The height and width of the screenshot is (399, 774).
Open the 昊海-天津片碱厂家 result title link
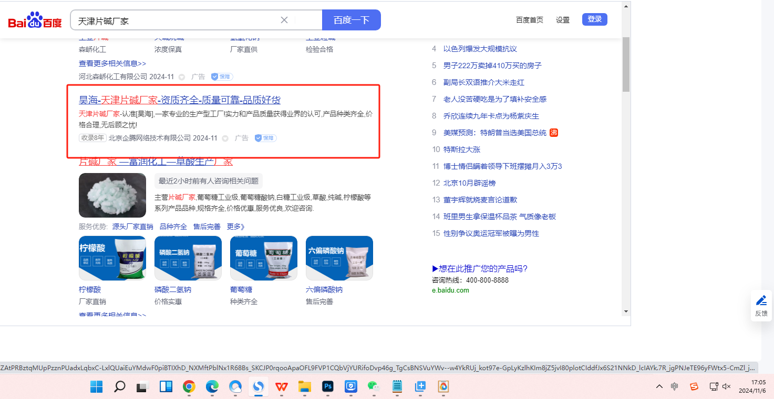180,100
